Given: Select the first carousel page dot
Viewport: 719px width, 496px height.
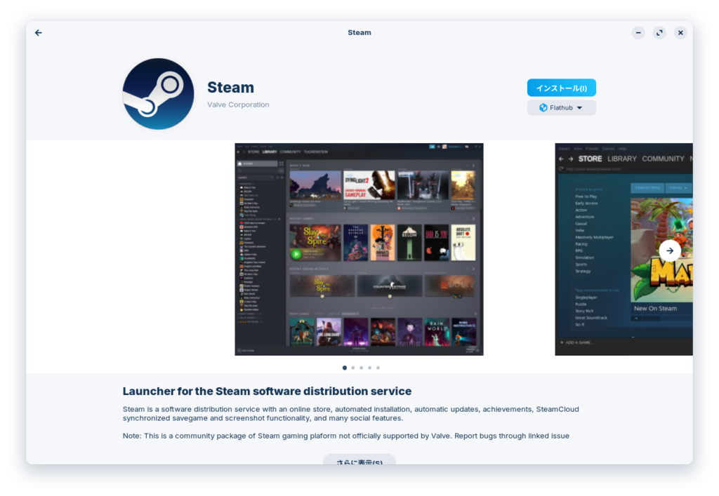Looking at the screenshot, I should pos(344,368).
